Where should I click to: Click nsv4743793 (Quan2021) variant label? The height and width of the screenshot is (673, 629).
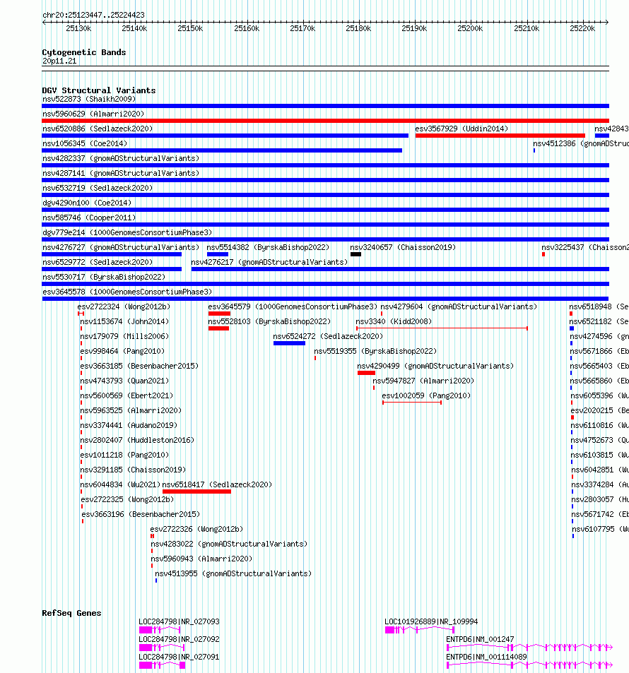[124, 381]
